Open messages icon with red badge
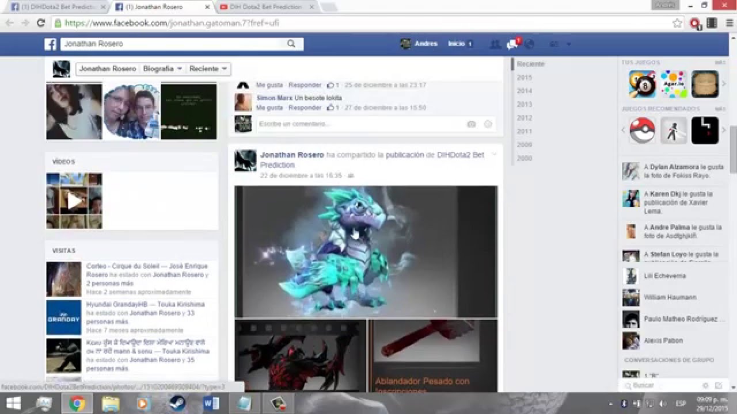 [512, 44]
